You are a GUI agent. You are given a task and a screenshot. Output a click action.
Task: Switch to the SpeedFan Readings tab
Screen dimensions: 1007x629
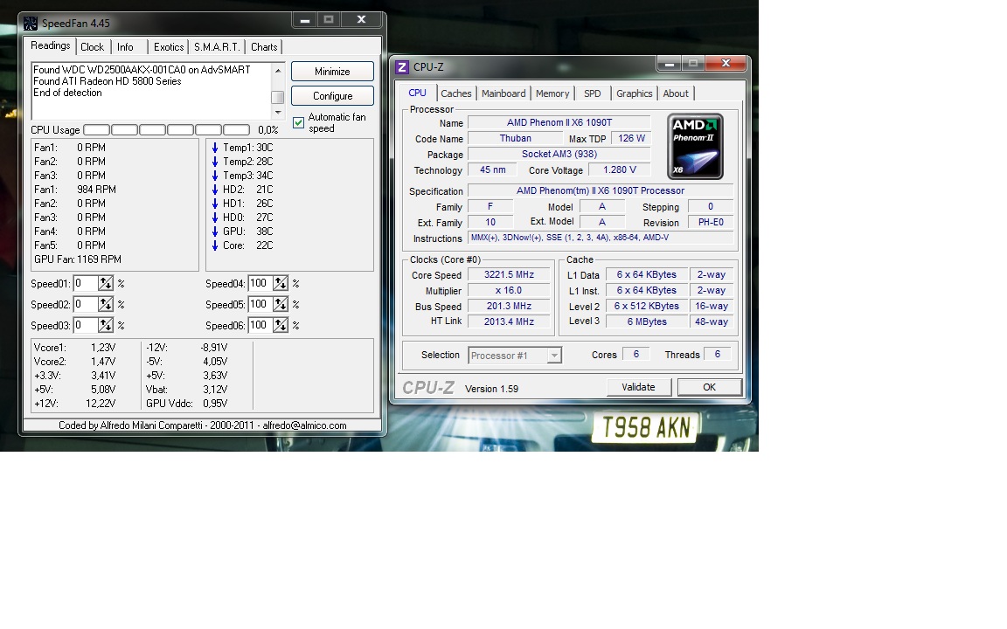point(50,45)
